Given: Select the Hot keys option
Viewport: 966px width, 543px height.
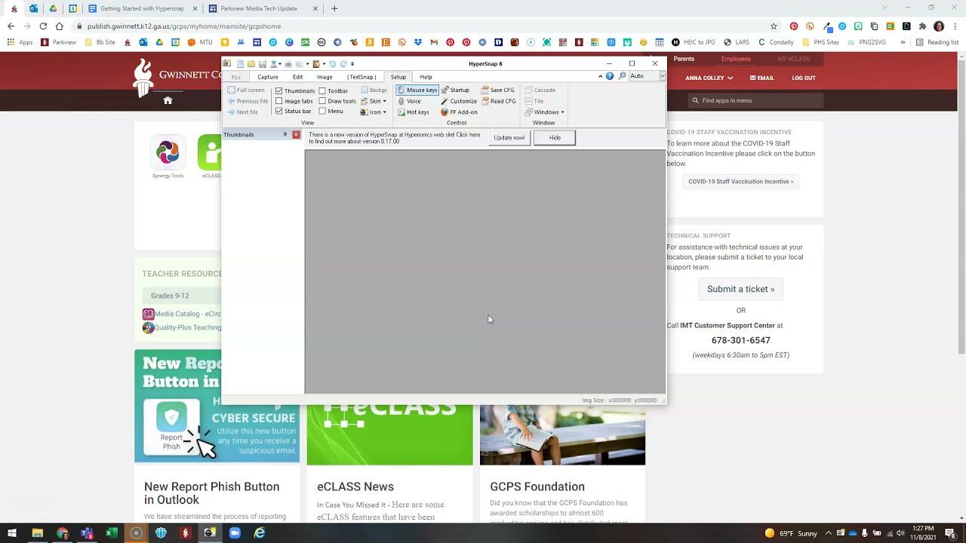Looking at the screenshot, I should [x=417, y=112].
